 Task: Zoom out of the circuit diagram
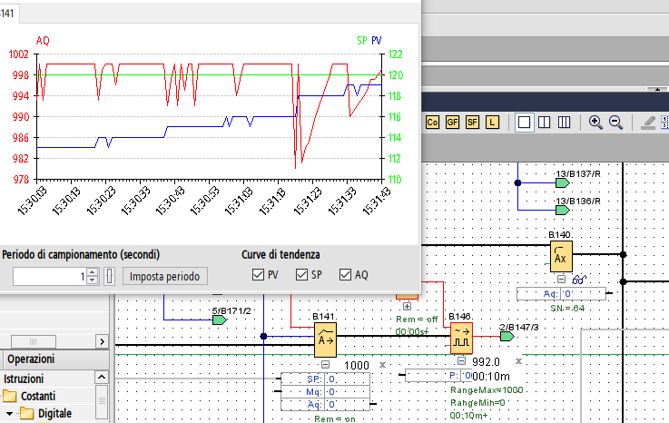(615, 122)
